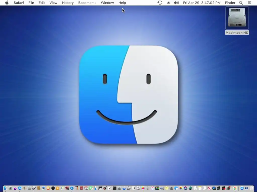Open the Applications folder stack in Dock
257x192 pixels.
pyautogui.click(x=242, y=188)
